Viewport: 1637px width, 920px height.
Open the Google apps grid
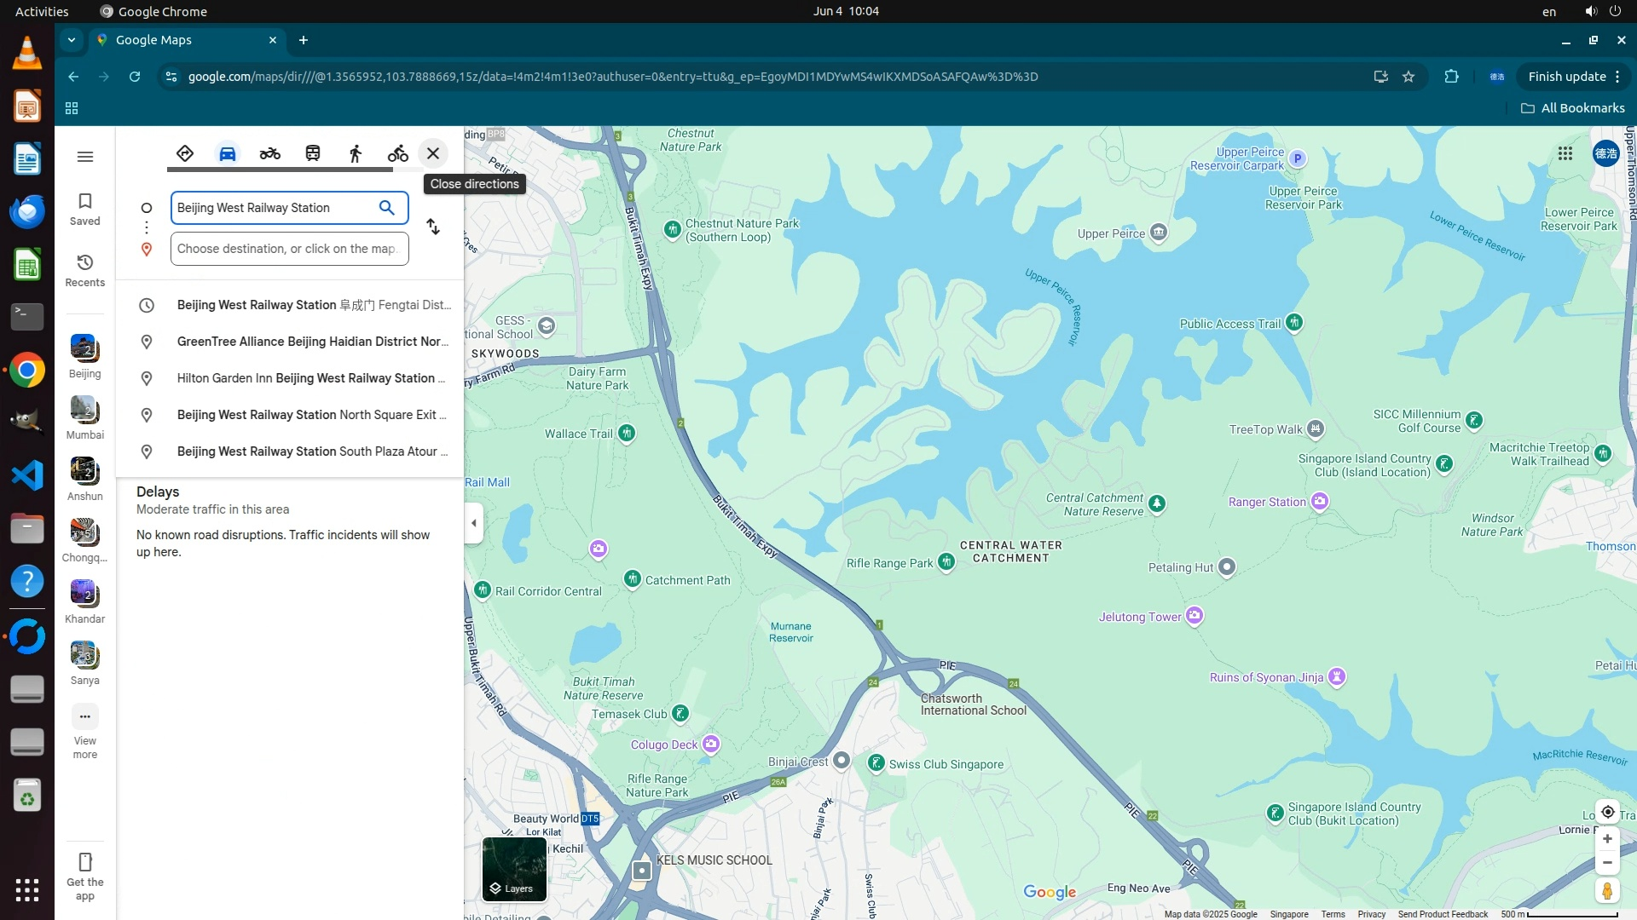pyautogui.click(x=1565, y=153)
